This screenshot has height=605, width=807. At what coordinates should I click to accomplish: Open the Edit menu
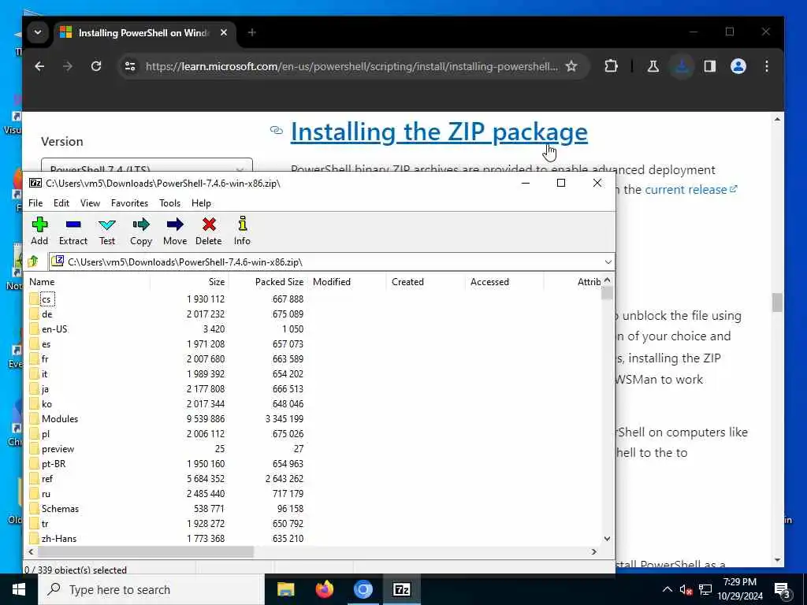pyautogui.click(x=61, y=203)
